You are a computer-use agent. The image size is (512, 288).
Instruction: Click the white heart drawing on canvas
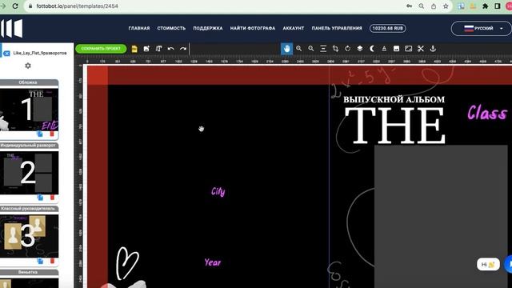point(127,263)
